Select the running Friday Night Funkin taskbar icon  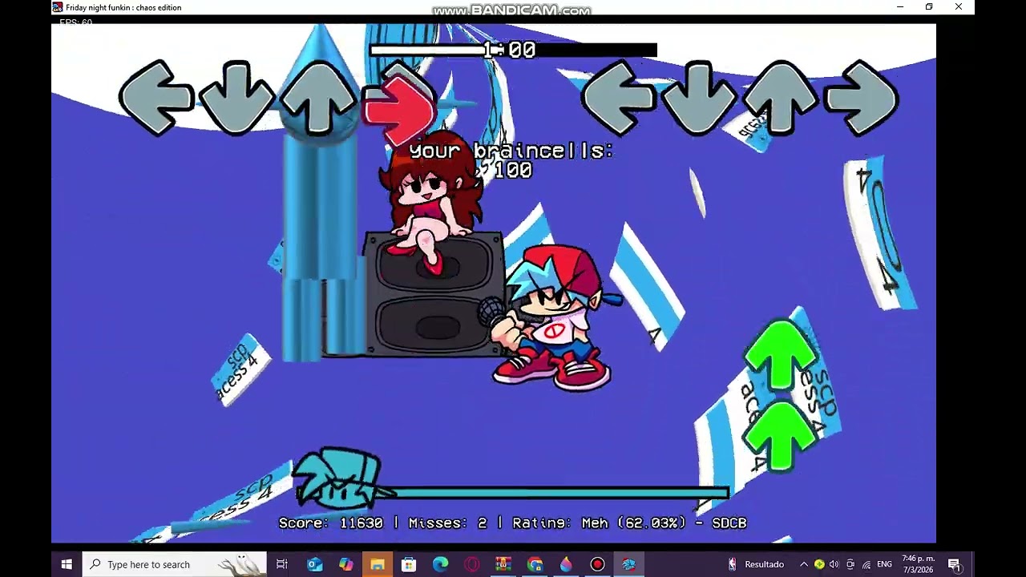[x=628, y=564]
